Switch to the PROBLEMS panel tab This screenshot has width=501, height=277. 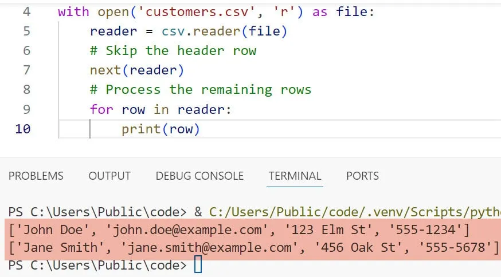pyautogui.click(x=36, y=176)
